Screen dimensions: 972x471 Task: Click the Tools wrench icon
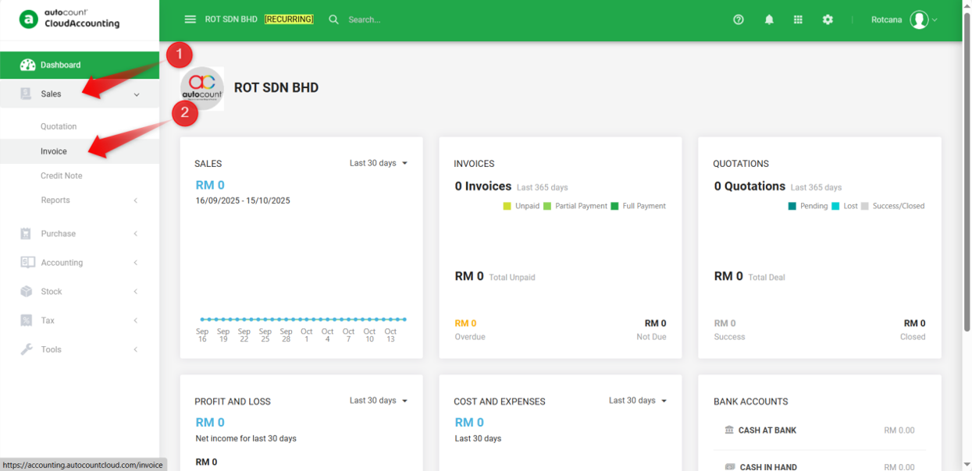[x=27, y=349]
